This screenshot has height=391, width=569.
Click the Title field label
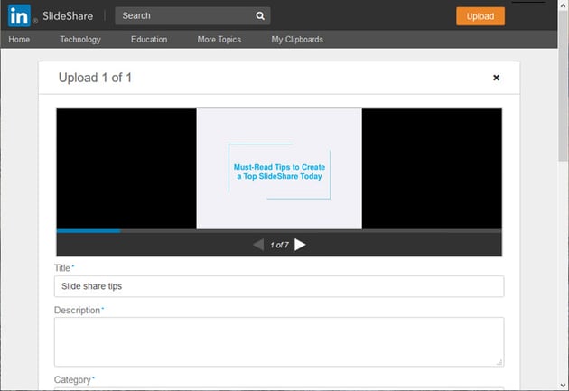62,268
